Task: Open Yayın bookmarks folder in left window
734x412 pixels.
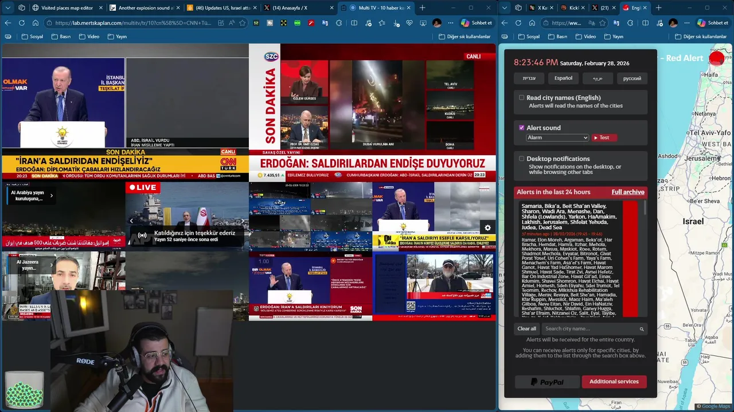Action: tap(116, 37)
